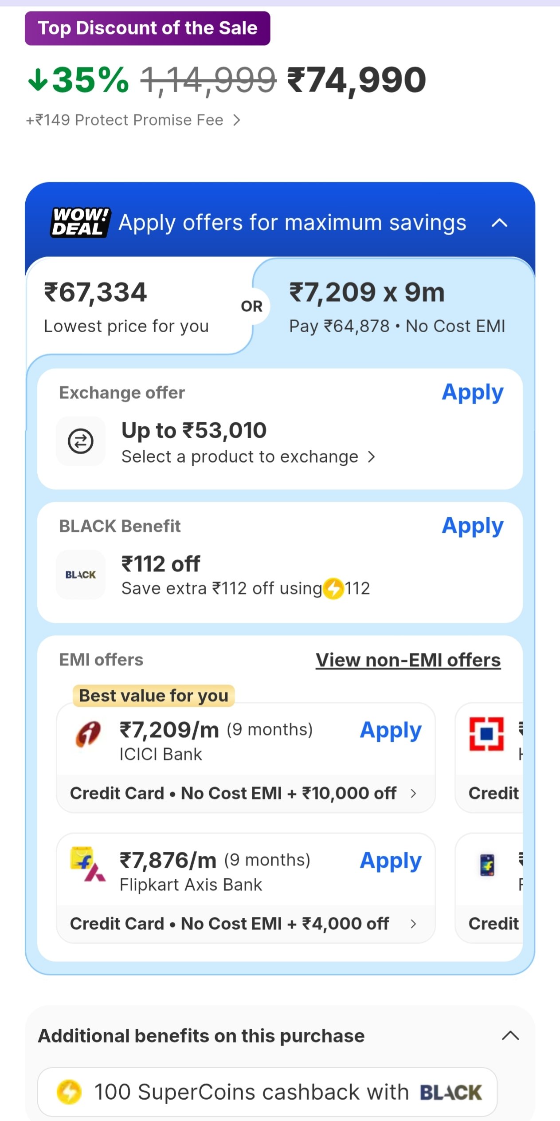
Task: Tap the SuperCoins lightning coin icon
Action: click(x=69, y=1092)
